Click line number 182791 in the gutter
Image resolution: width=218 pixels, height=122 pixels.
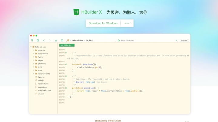(x=62, y=103)
